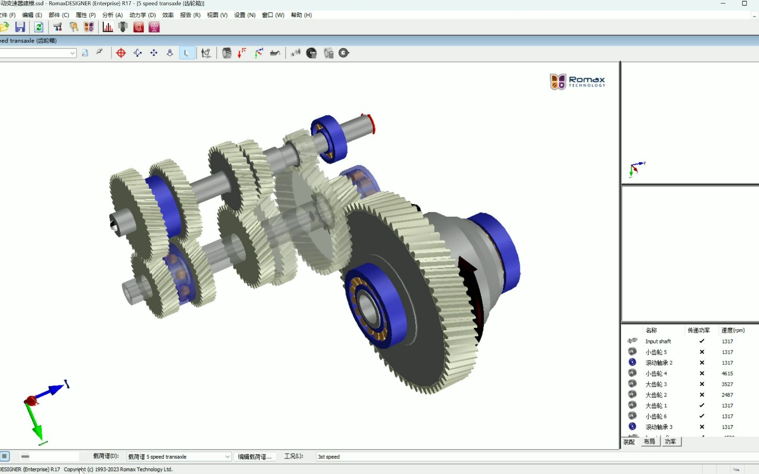The image size is (759, 474).
Task: Click the red crosshair target view icon
Action: click(x=121, y=53)
